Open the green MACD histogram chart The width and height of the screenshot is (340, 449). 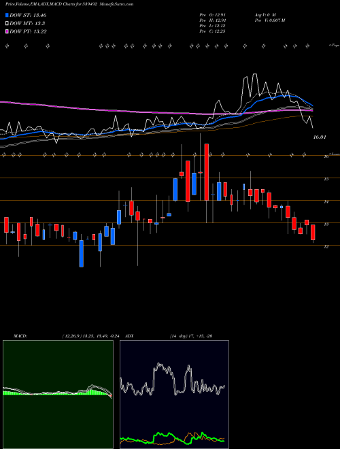coord(58,395)
